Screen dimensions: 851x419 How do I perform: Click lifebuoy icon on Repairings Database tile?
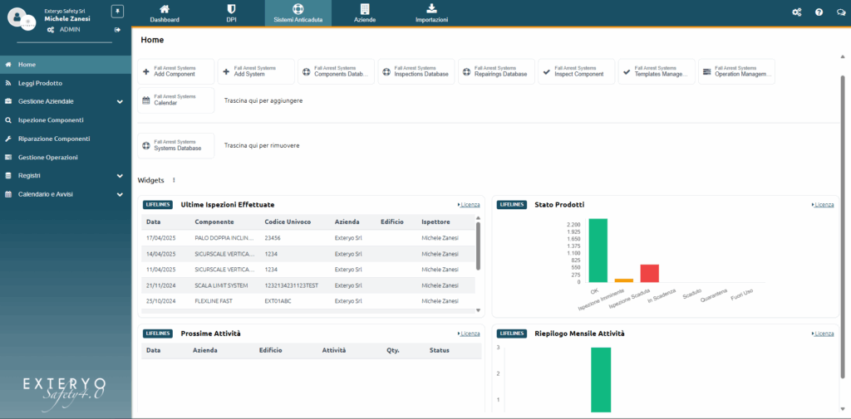[x=465, y=71]
